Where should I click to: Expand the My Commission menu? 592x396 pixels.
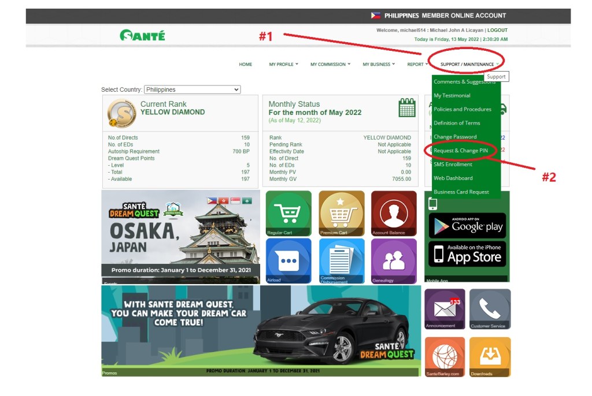click(330, 64)
